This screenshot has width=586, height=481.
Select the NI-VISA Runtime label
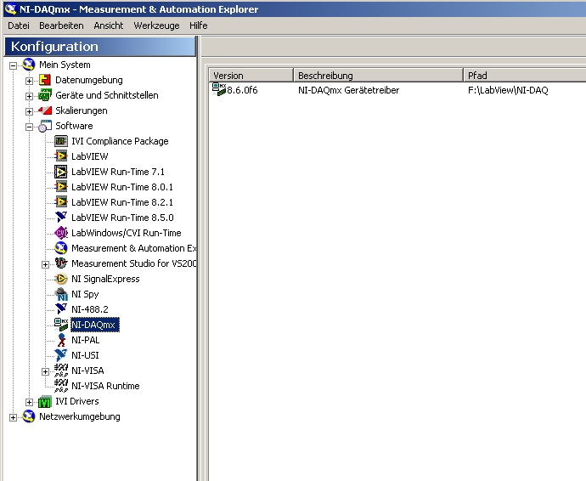point(105,386)
